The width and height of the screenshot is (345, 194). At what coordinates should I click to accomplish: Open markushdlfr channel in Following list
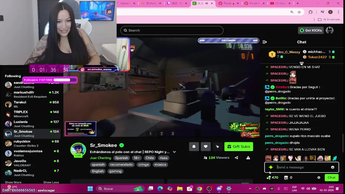pyautogui.click(x=32, y=95)
